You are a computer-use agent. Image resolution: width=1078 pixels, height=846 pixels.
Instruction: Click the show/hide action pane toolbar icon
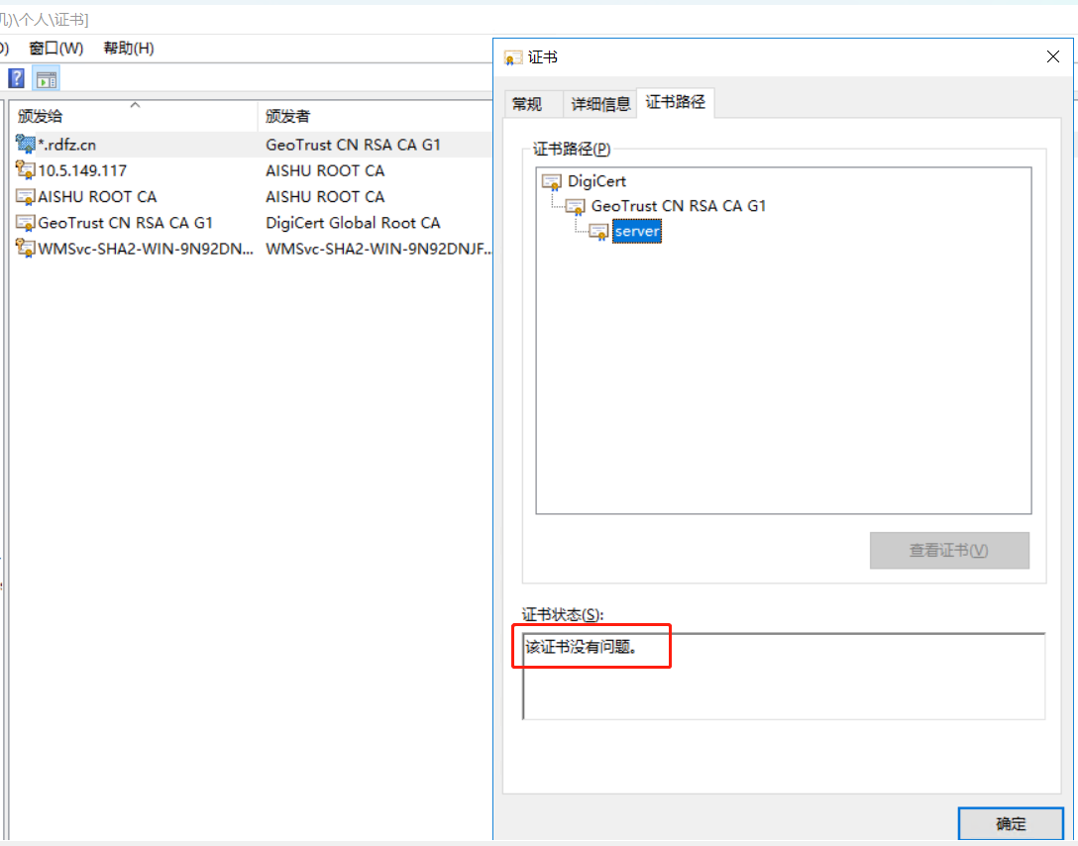coord(46,79)
